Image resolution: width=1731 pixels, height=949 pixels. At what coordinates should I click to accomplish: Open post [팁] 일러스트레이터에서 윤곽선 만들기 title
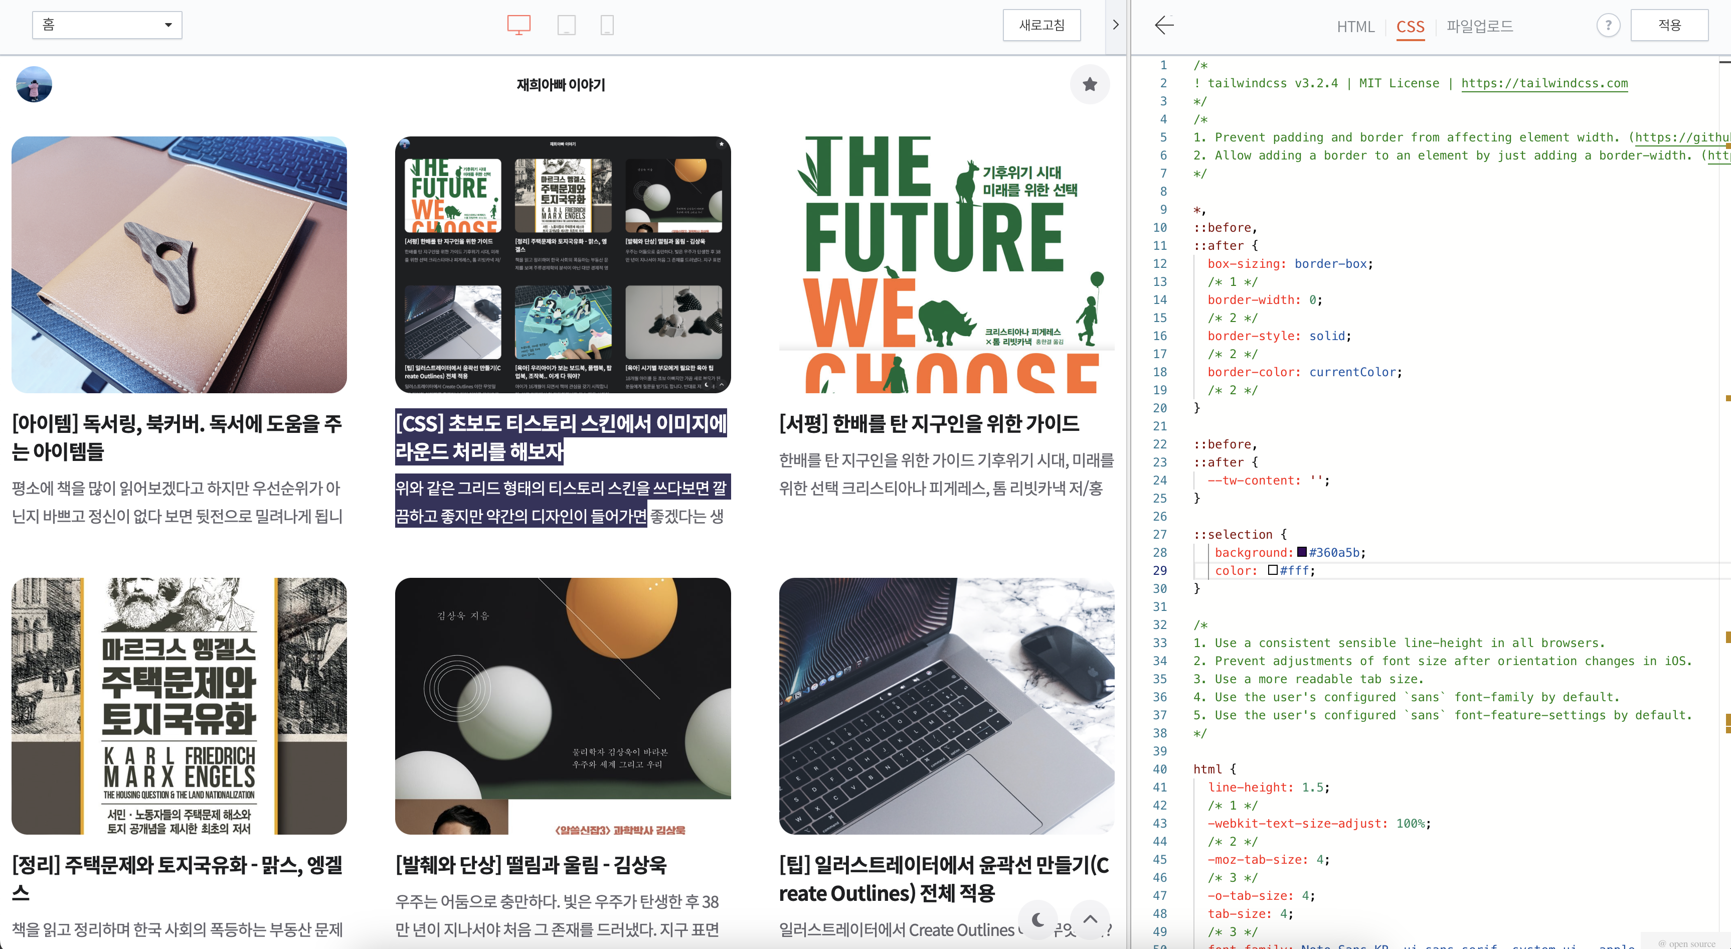(x=944, y=878)
